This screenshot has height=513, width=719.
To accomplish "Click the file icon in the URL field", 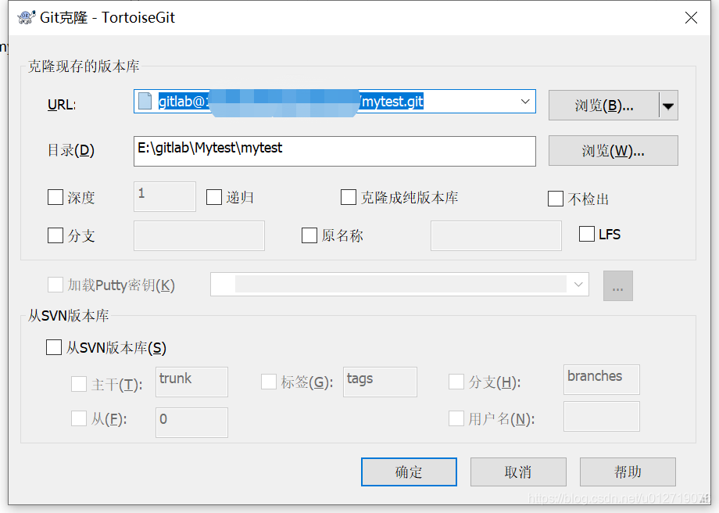I will (145, 101).
